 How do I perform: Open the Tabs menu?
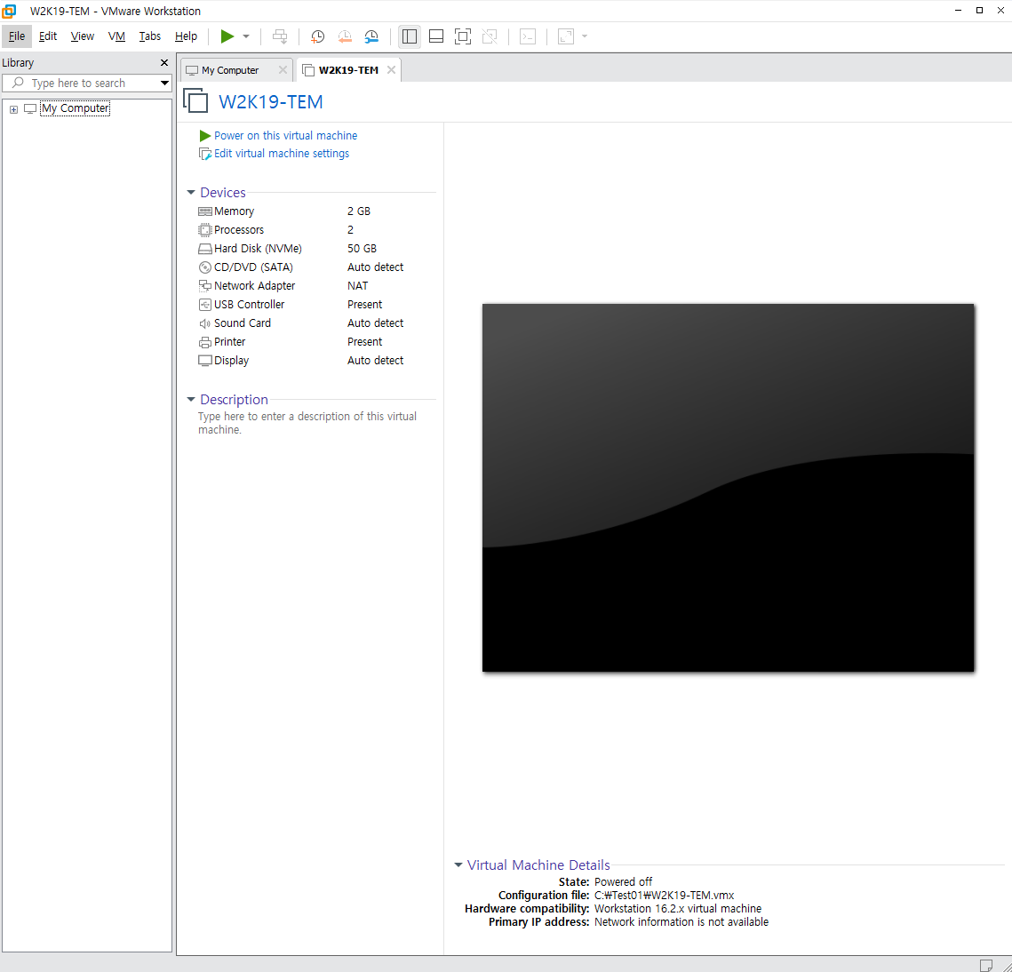(x=150, y=36)
